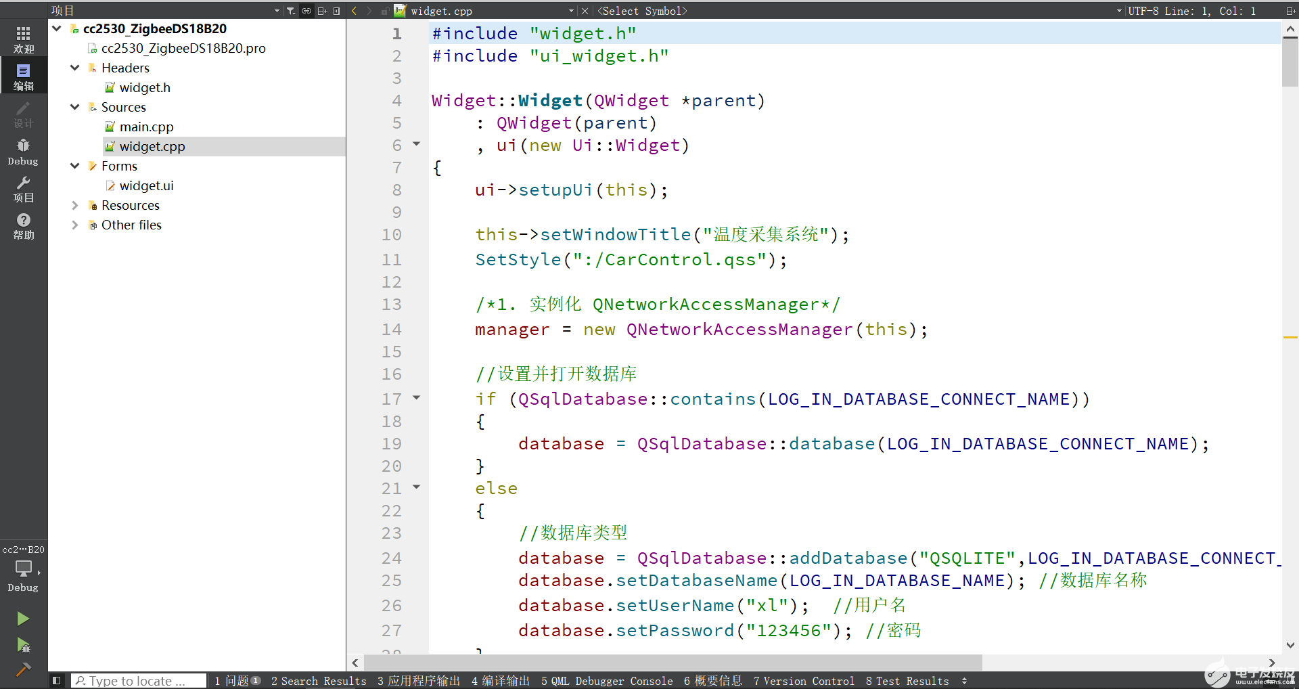The image size is (1299, 689).
Task: Click the editor vertical scrollbar thumb
Action: 1290,62
